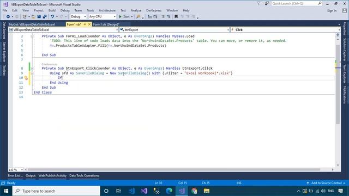This screenshot has width=349, height=196.
Task: Click the lightbulb quick actions icon on line 10
Action: [26, 78]
